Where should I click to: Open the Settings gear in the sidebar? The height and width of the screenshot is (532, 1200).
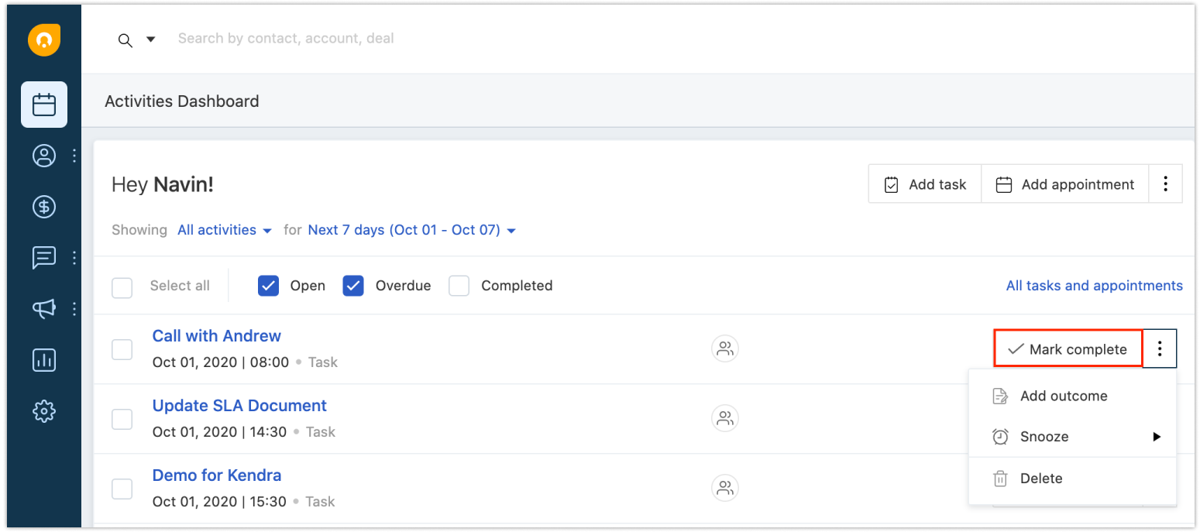pyautogui.click(x=43, y=410)
